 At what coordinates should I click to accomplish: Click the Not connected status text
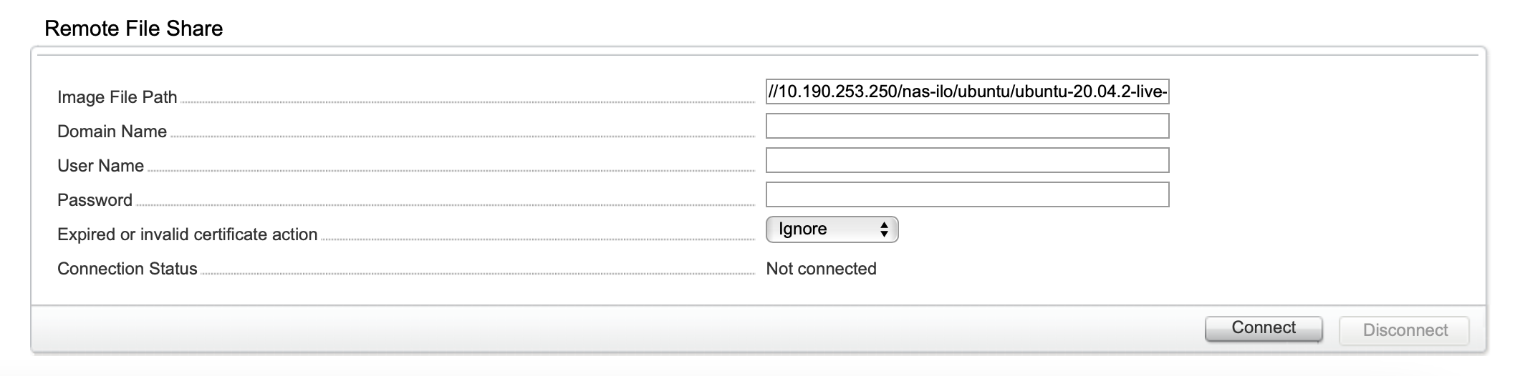click(x=821, y=269)
